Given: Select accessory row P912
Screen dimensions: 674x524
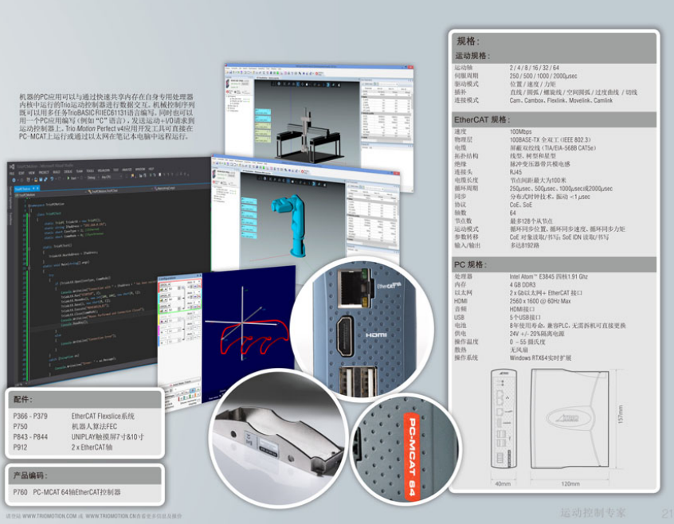Looking at the screenshot, I should click(x=63, y=447).
